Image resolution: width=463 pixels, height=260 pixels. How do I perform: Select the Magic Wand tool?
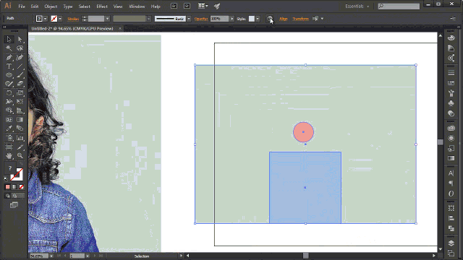[x=9, y=48]
